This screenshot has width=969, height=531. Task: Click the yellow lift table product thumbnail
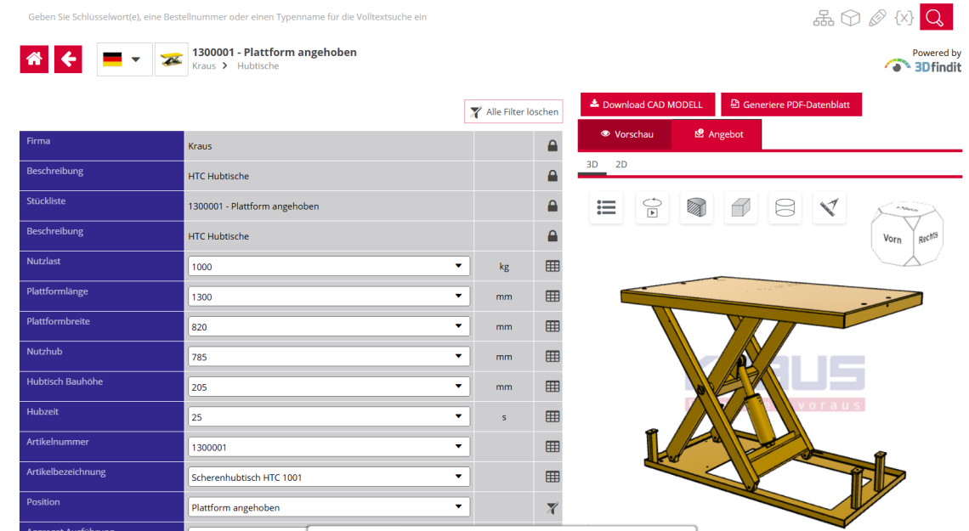pos(171,59)
